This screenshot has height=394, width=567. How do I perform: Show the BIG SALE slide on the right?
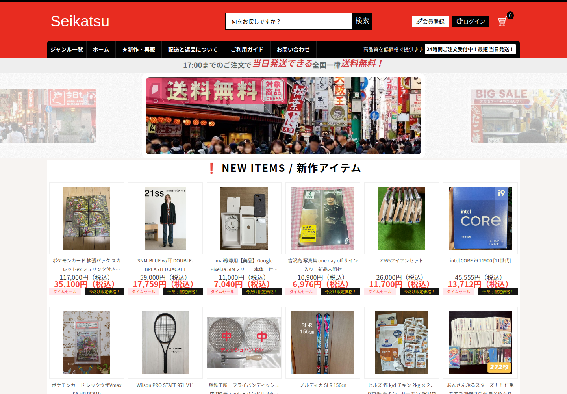pos(519,116)
